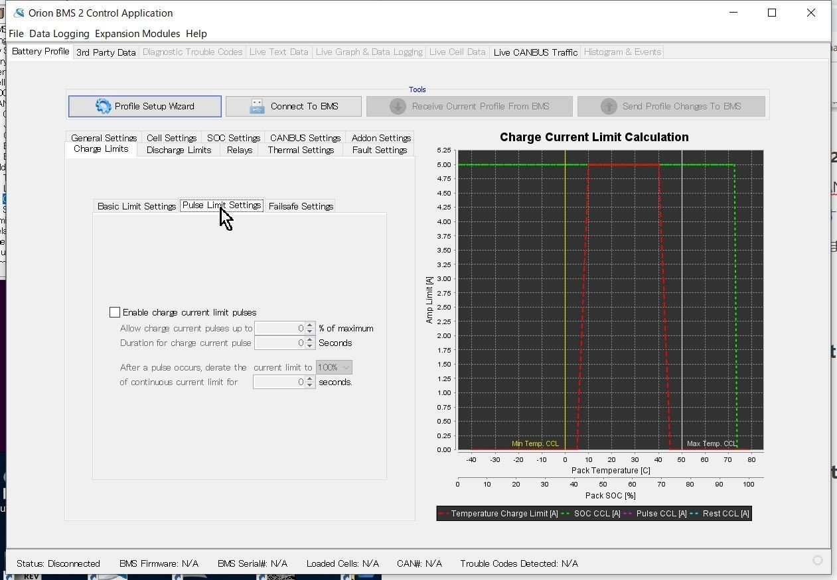This screenshot has height=580, width=837.
Task: Open the Addon Settings tab
Action: coord(381,138)
